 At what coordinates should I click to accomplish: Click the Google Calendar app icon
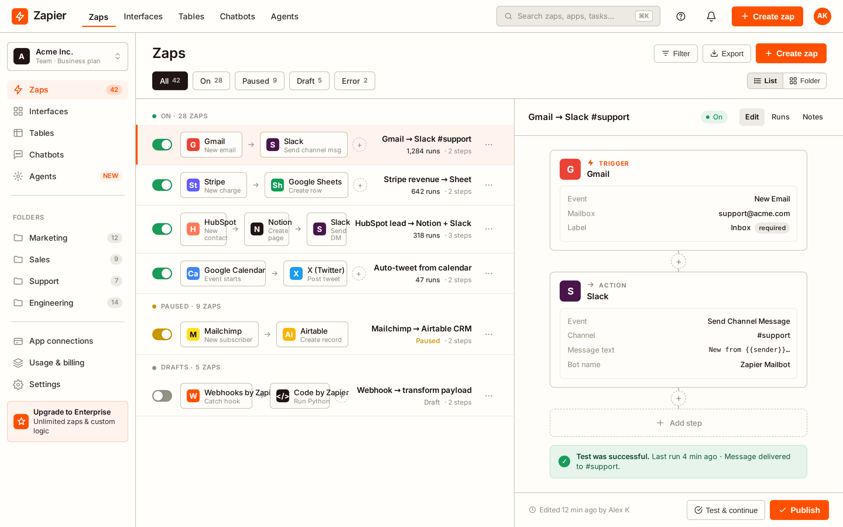tap(193, 274)
